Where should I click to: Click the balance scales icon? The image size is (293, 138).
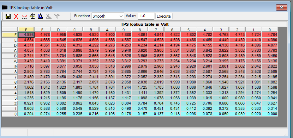pos(32,16)
